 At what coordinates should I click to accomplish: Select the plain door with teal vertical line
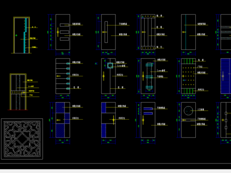pyautogui.click(x=188, y=32)
